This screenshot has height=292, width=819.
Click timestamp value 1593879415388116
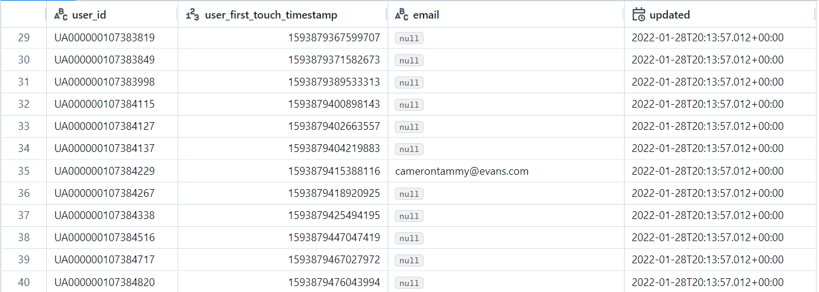point(334,171)
